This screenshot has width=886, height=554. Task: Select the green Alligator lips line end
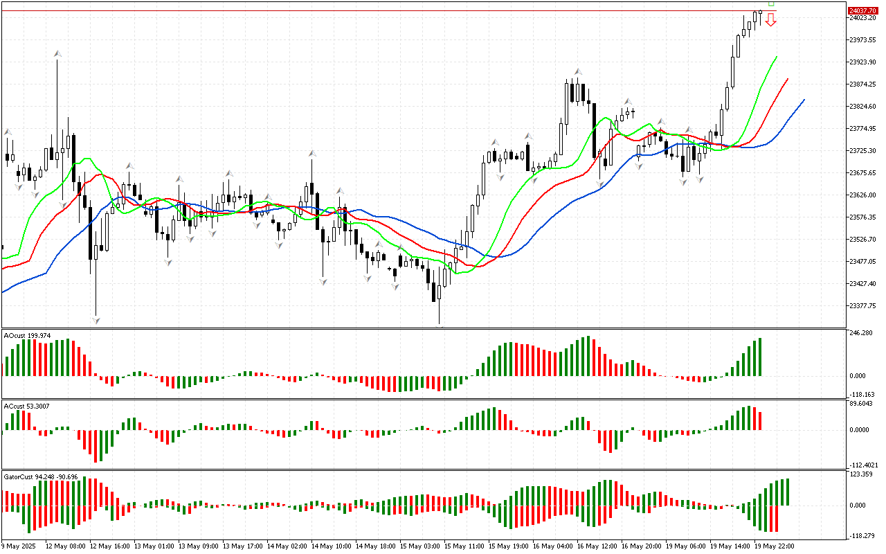point(777,57)
